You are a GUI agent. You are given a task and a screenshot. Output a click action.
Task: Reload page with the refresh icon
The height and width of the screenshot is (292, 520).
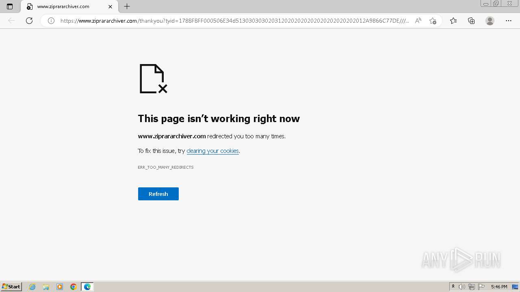29,21
